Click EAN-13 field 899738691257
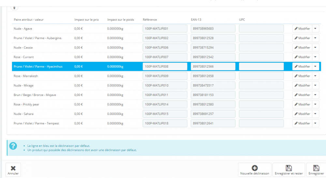 [213, 114]
